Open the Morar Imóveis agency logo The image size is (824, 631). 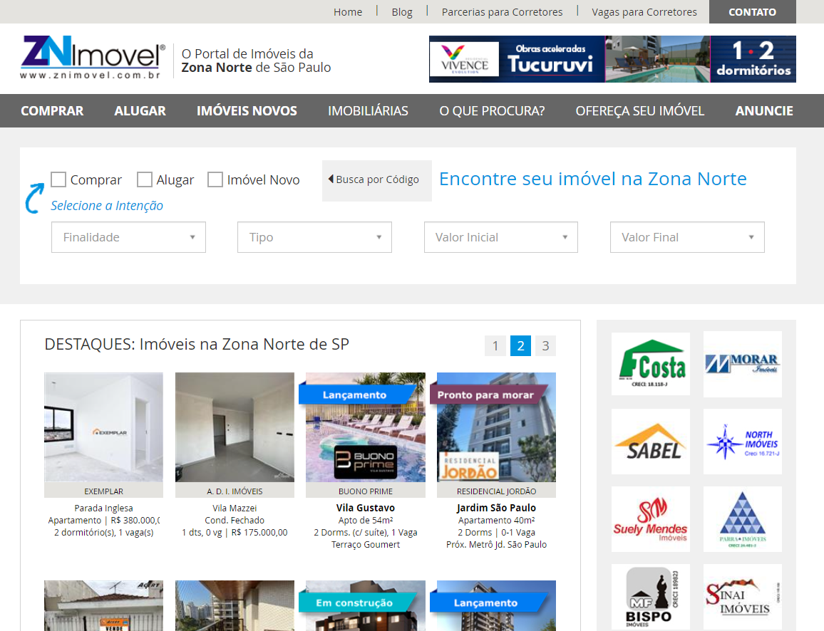[x=743, y=363]
